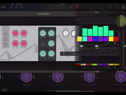126x95 pixels.
Task: Click the teal DEC knob
Action: [x=43, y=54]
